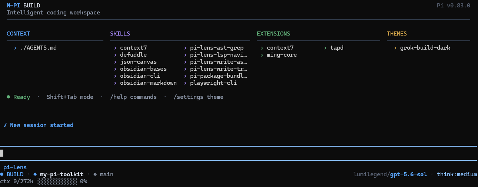Click the New session started checkmark

pyautogui.click(x=5, y=125)
